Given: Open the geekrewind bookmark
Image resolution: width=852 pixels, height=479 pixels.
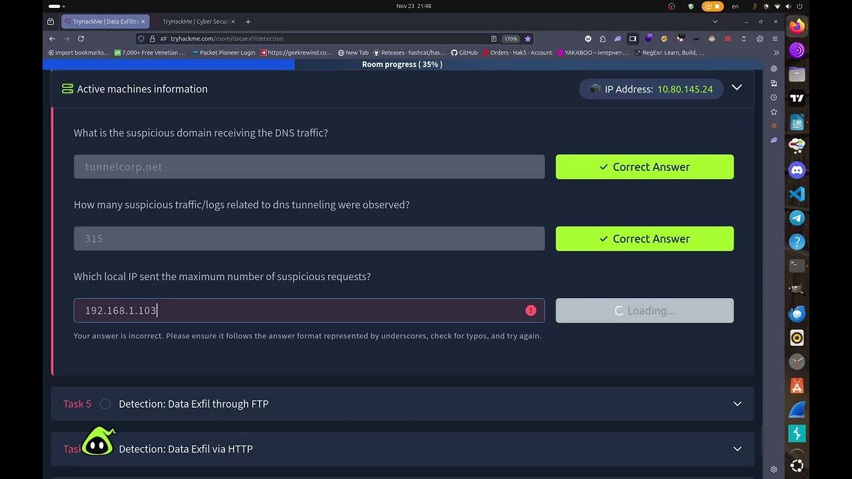Looking at the screenshot, I should coord(296,53).
